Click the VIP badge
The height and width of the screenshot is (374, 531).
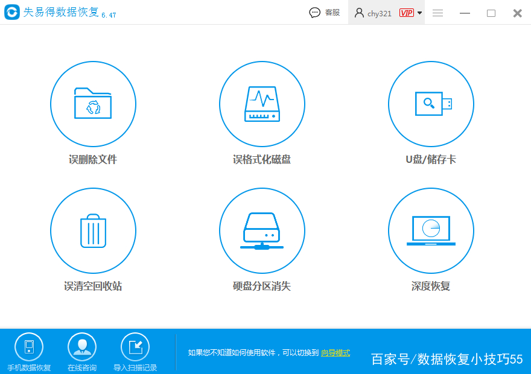(406, 13)
